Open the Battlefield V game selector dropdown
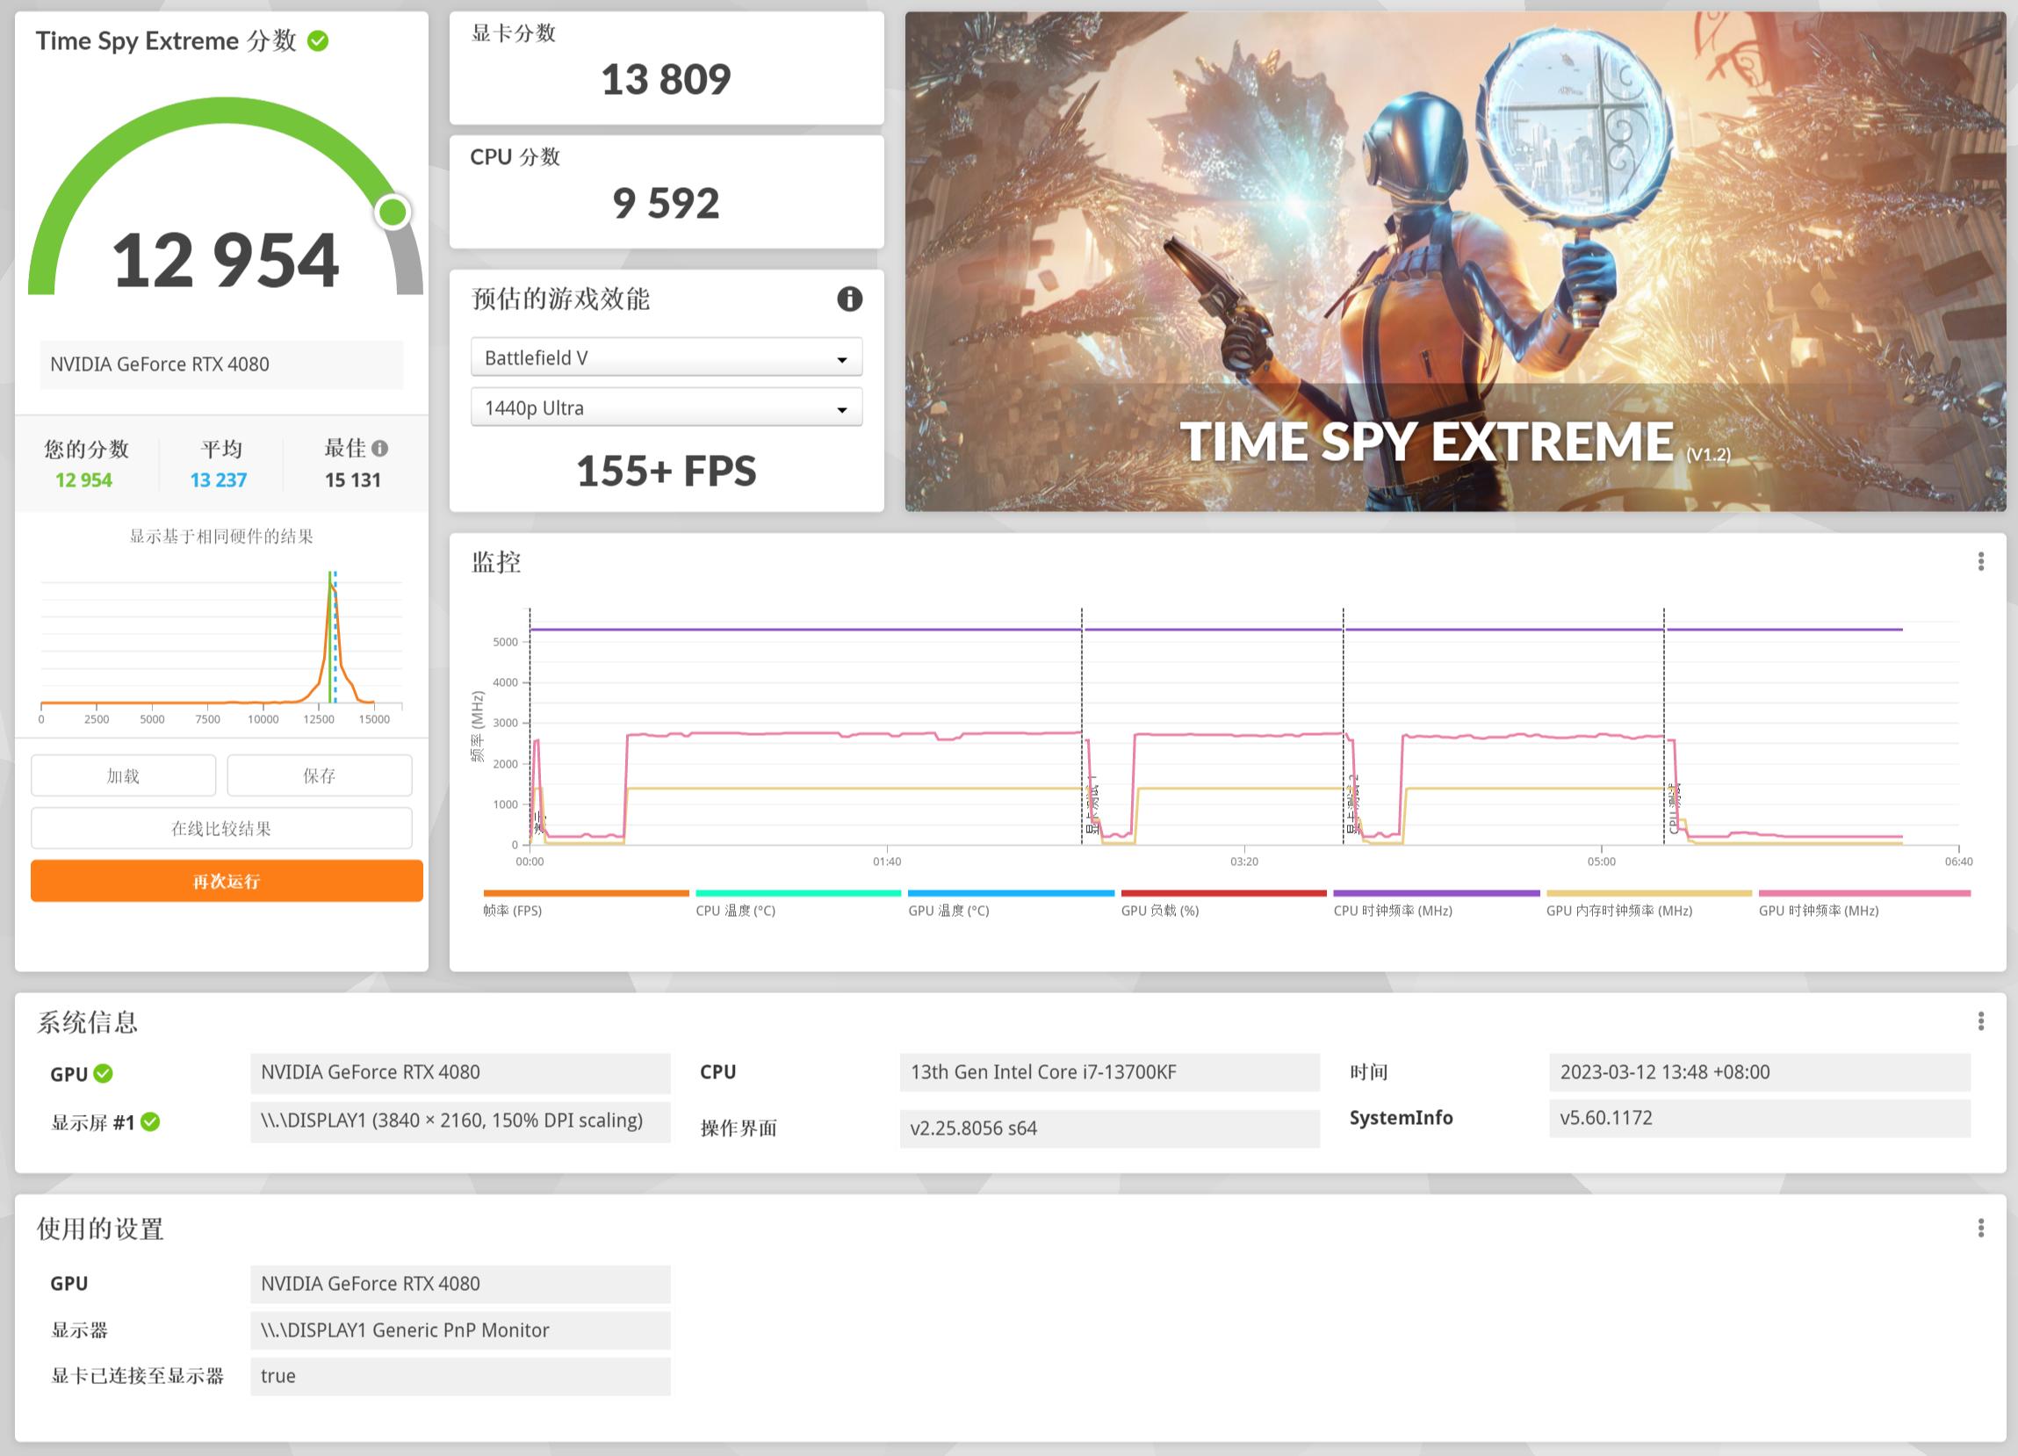Screen dimensions: 2018x1456 [666, 357]
